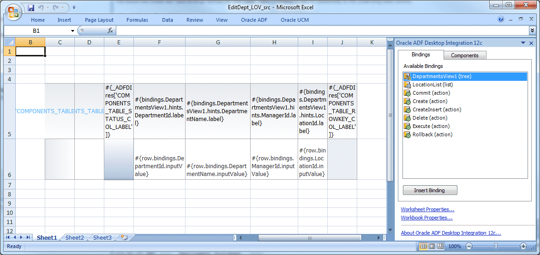Switch to the Components pane tab
Screen dimensions: 540x255
pyautogui.click(x=465, y=55)
